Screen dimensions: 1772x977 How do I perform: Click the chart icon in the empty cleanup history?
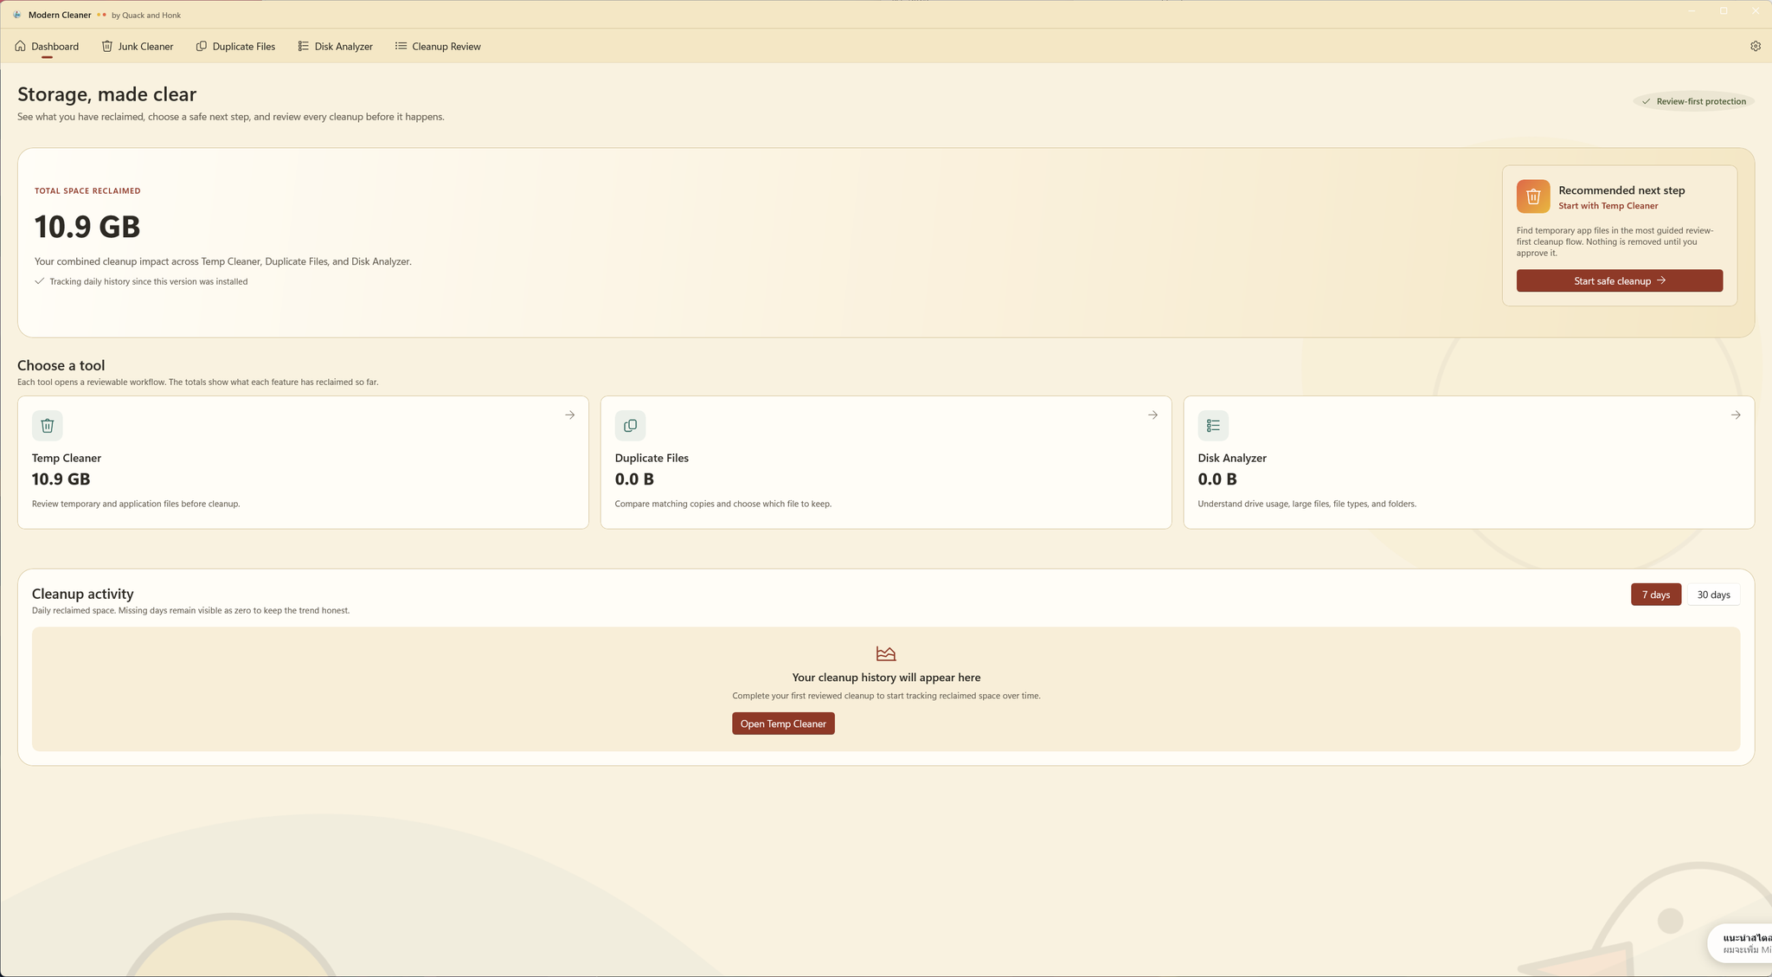886,653
